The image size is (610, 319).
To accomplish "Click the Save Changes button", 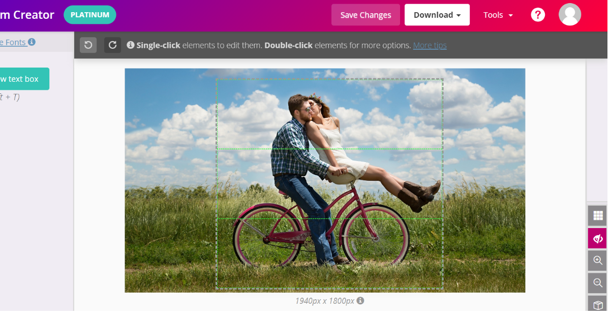I will coord(365,15).
